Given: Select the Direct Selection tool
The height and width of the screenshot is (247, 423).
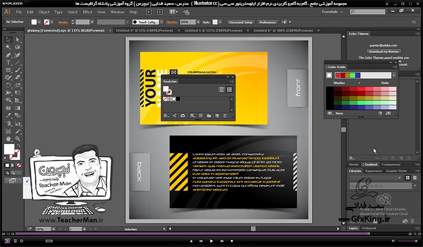Looking at the screenshot, I should point(17,40).
